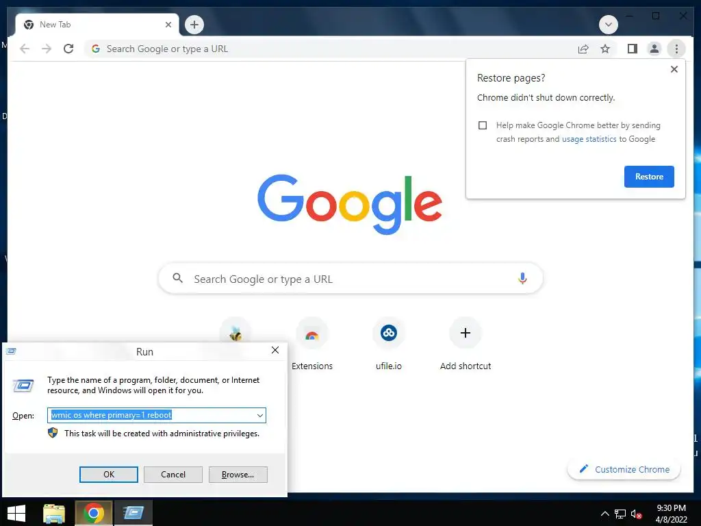Screen dimensions: 701x526
Task: Open the Windows Start menu
Action: [x=16, y=513]
